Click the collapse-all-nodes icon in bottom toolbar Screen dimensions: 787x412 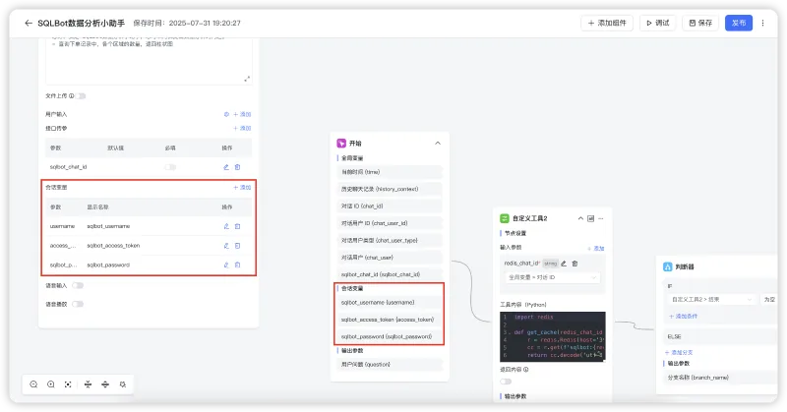(88, 384)
